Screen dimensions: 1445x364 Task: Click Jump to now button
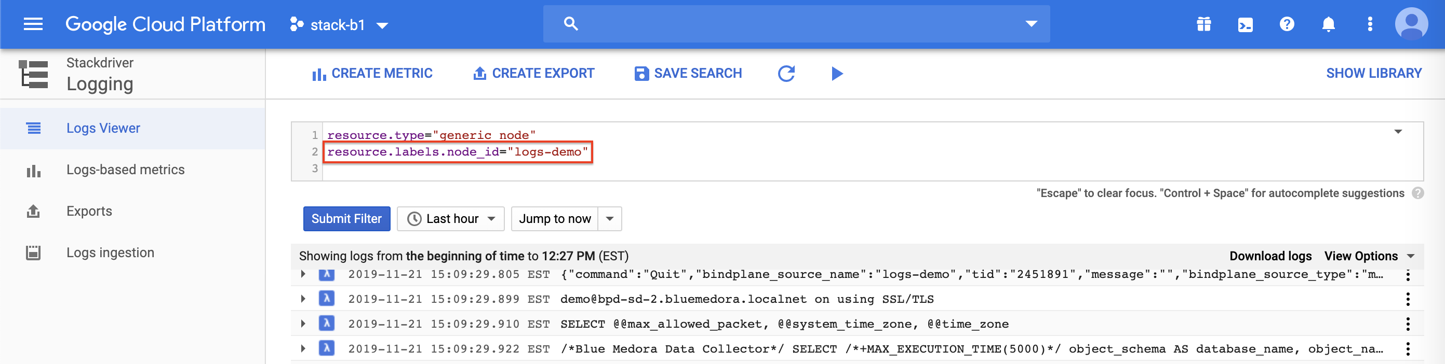pyautogui.click(x=555, y=219)
